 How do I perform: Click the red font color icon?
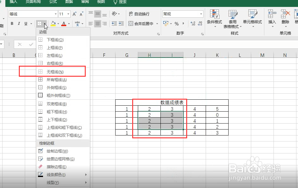[64, 24]
